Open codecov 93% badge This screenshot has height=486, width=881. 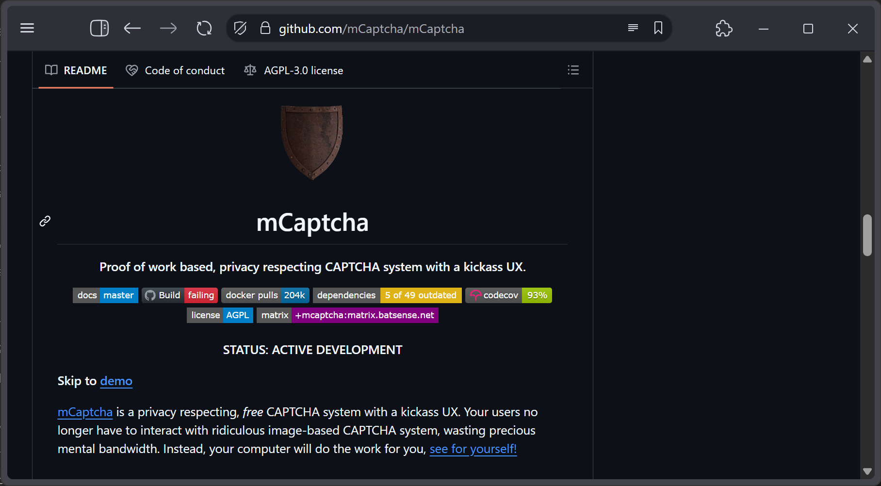click(508, 295)
